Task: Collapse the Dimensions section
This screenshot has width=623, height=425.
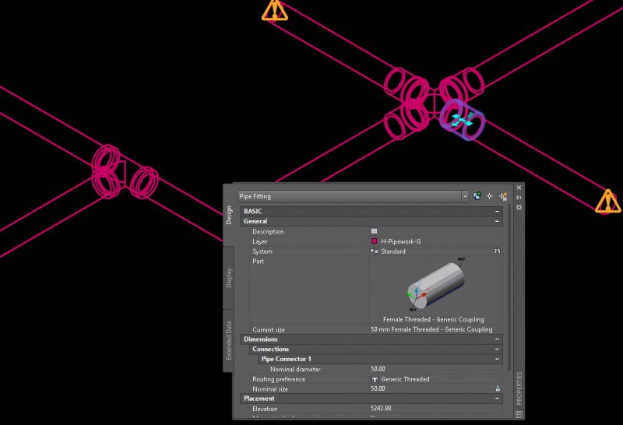Action: tap(497, 339)
